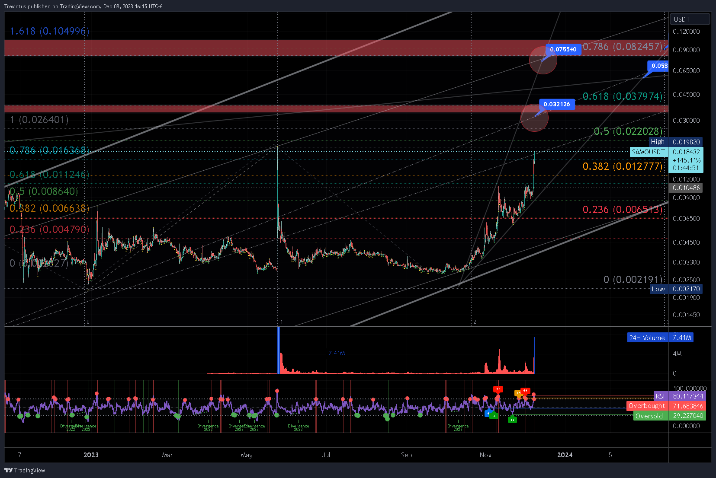Open the USDT currency selector
Viewport: 716px width, 478px height.
coord(690,19)
